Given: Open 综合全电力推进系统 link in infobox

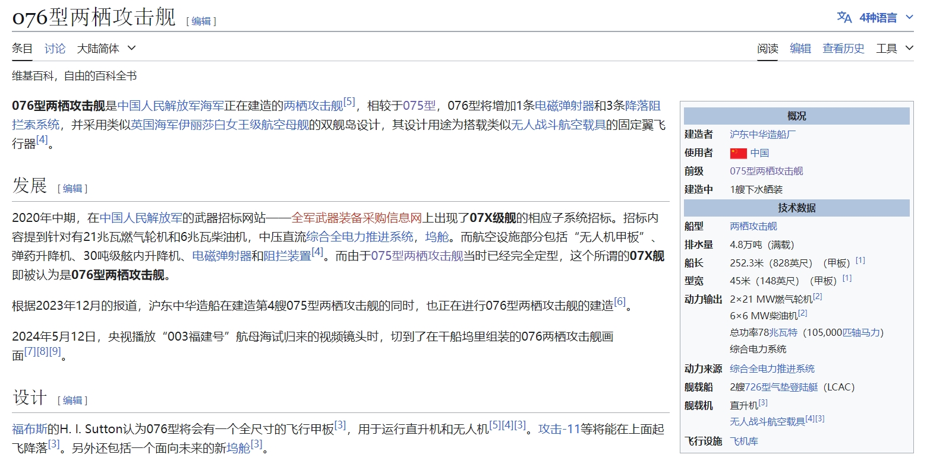Looking at the screenshot, I should 772,369.
